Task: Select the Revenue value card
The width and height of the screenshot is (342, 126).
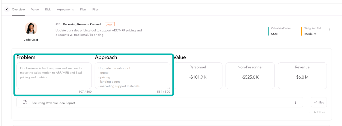Action: 302,76
